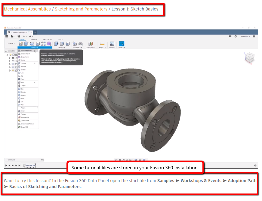Collapse the root component tree node
Screen dimensions: 262x201
7,55
